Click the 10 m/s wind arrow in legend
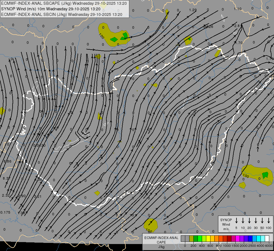274x251 pixels. click(x=243, y=221)
